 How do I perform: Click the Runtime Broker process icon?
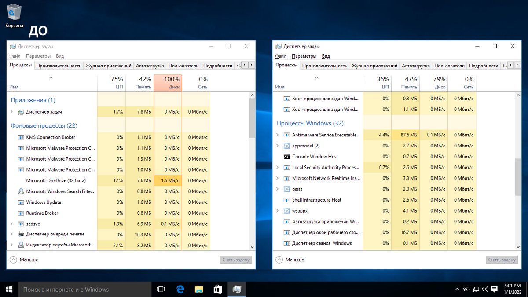click(x=21, y=213)
